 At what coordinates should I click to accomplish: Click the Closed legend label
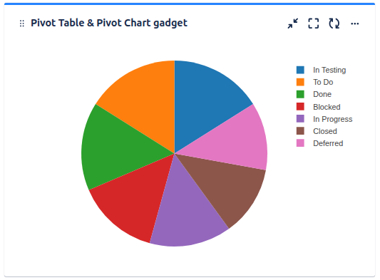325,131
